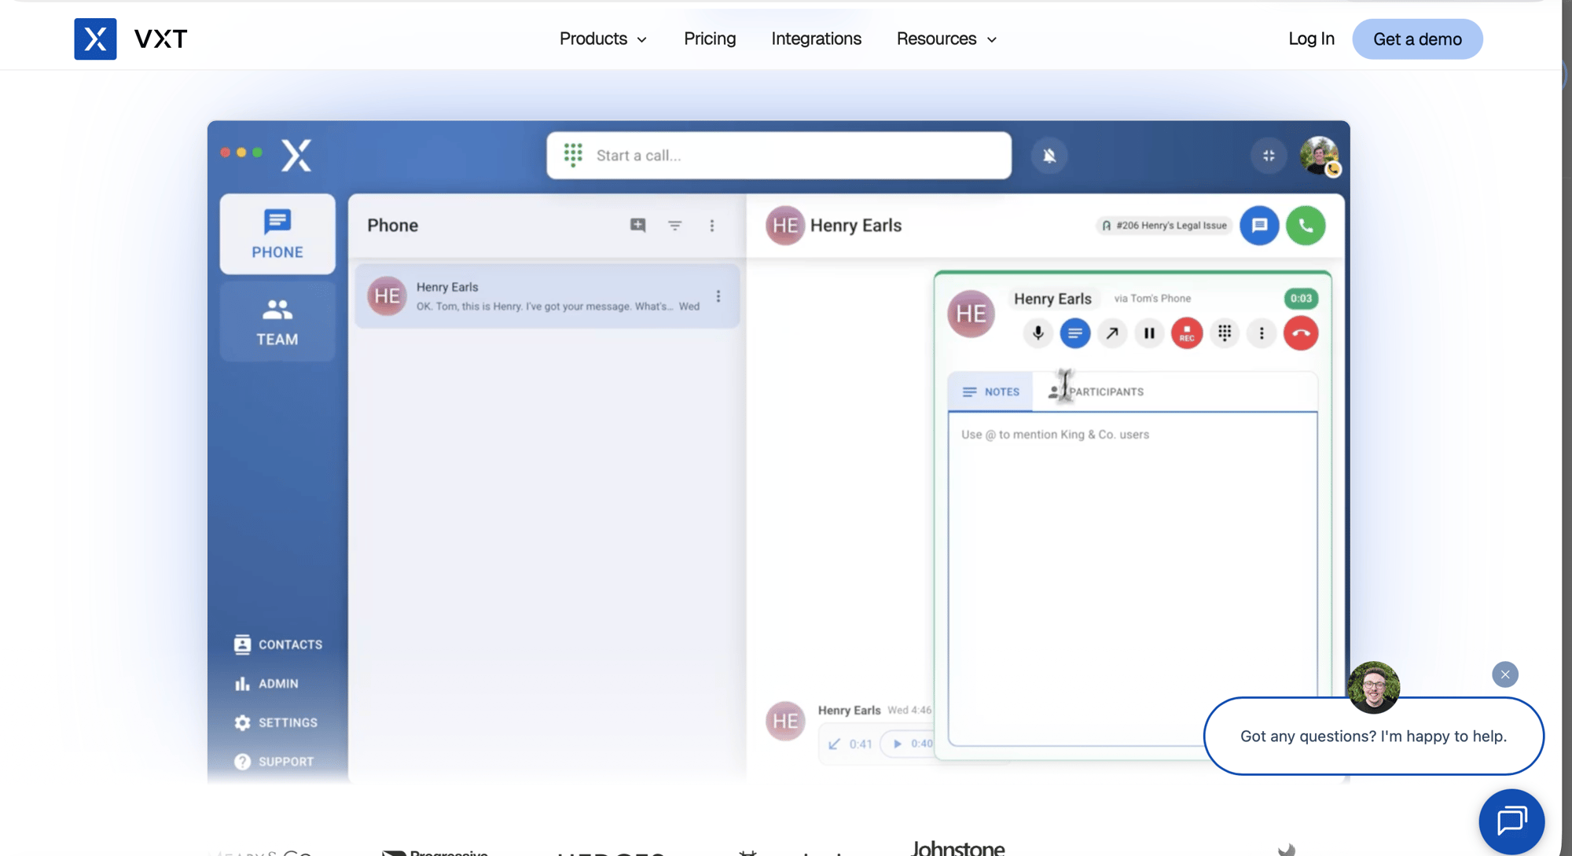Open three-dot menu on Henry Earls conversation
Screen dimensions: 1572x856
click(718, 296)
